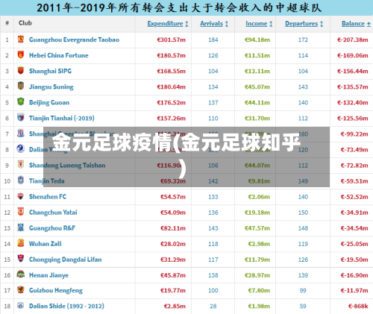Sort table by Balance column
Image resolution: width=373 pixels, height=314 pixels.
[x=356, y=24]
